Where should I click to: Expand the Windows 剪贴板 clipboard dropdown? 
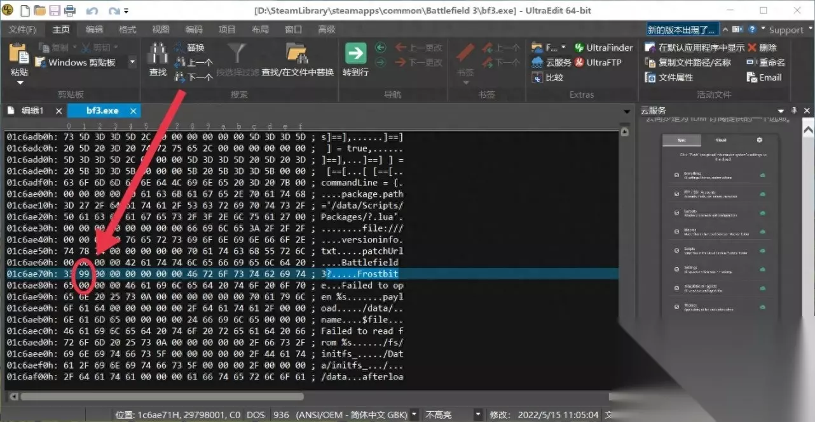132,62
